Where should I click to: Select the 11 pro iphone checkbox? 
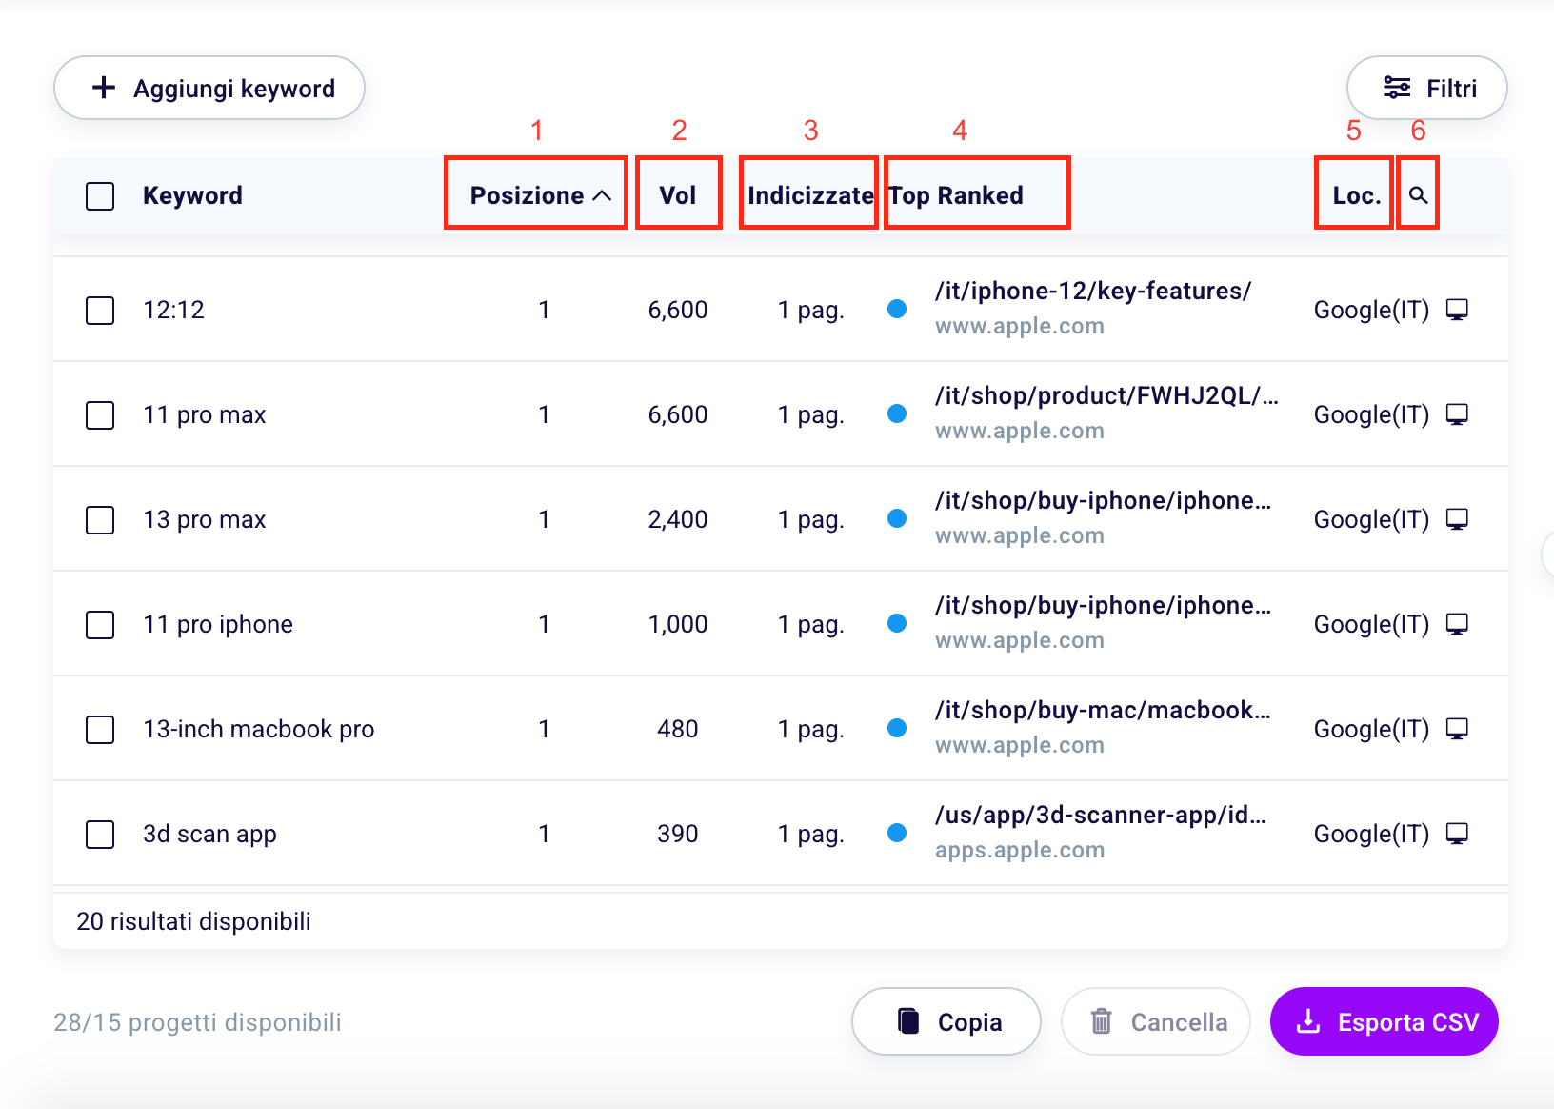(100, 625)
